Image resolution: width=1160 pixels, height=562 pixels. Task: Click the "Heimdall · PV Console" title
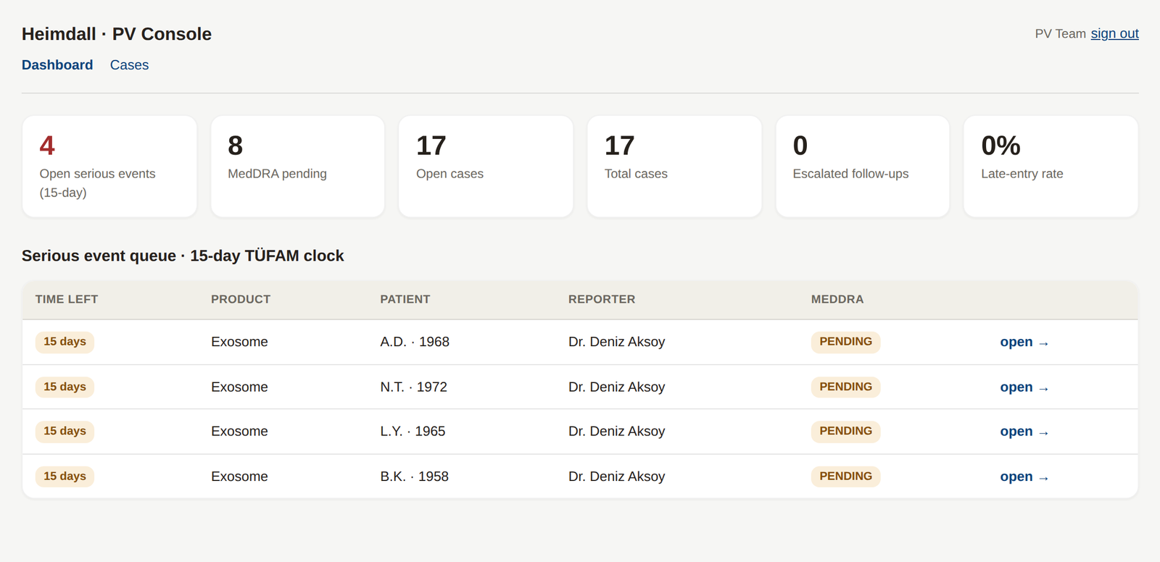click(117, 34)
